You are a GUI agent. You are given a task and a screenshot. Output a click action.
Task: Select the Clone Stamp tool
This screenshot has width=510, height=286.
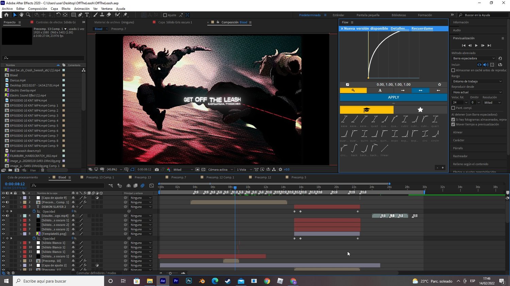pos(102,15)
